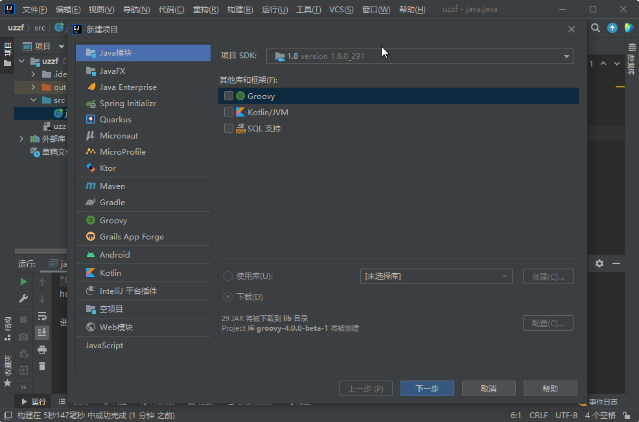This screenshot has width=639, height=422.
Task: Open the Run panel settings gear
Action: click(599, 263)
